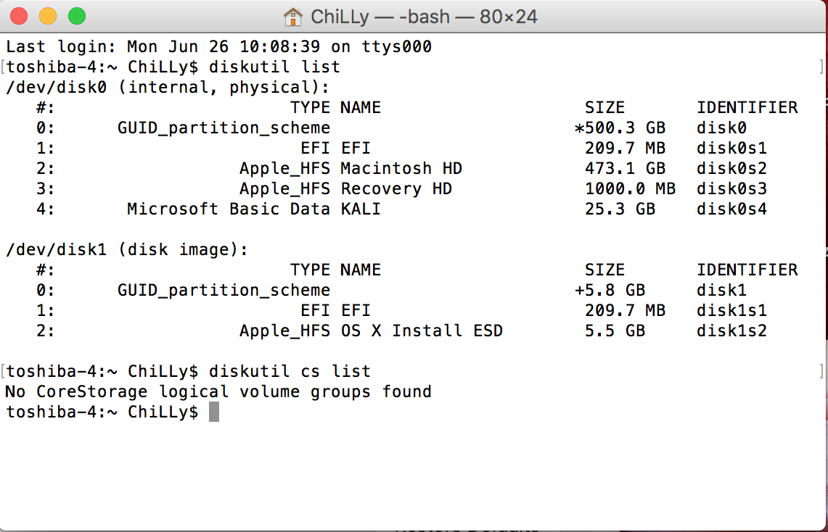828x532 pixels.
Task: Click 'Microsoft Basic Data' type text
Action: pyautogui.click(x=228, y=209)
